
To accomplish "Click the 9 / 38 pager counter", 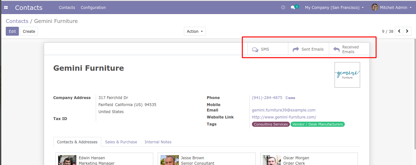I will pyautogui.click(x=388, y=32).
